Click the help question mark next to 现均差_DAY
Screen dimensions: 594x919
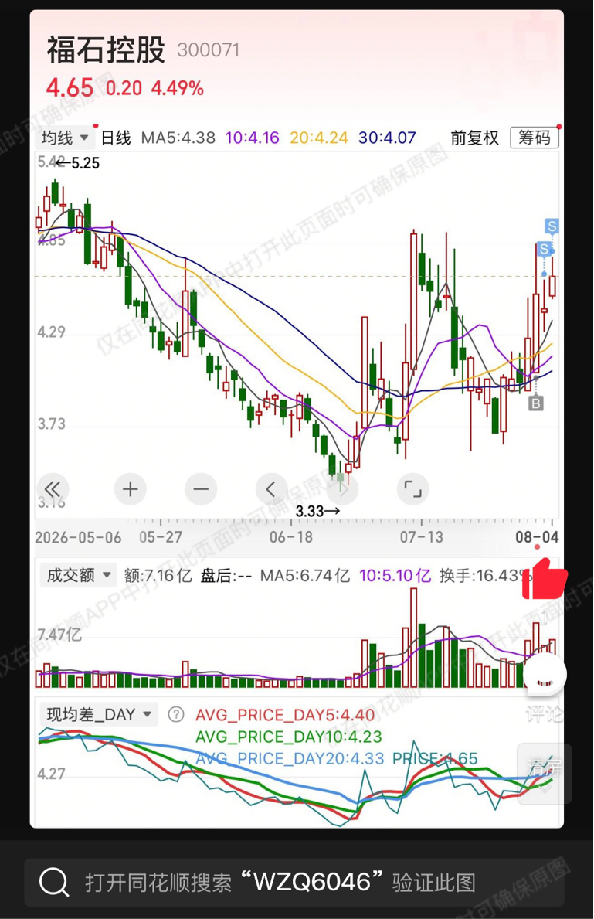(x=176, y=714)
